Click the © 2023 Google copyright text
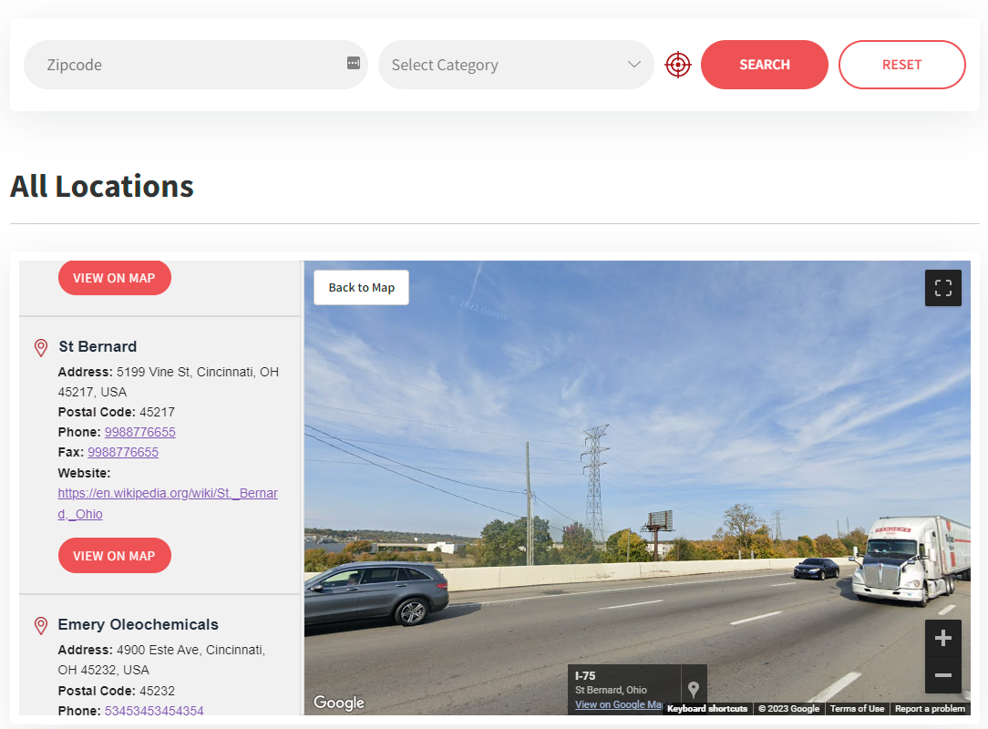Image resolution: width=988 pixels, height=729 pixels. (789, 709)
